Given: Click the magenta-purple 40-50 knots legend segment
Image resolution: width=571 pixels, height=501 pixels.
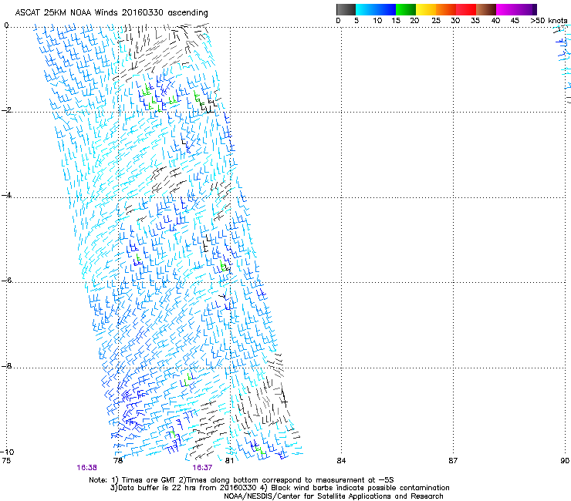Looking at the screenshot, I should (x=517, y=9).
